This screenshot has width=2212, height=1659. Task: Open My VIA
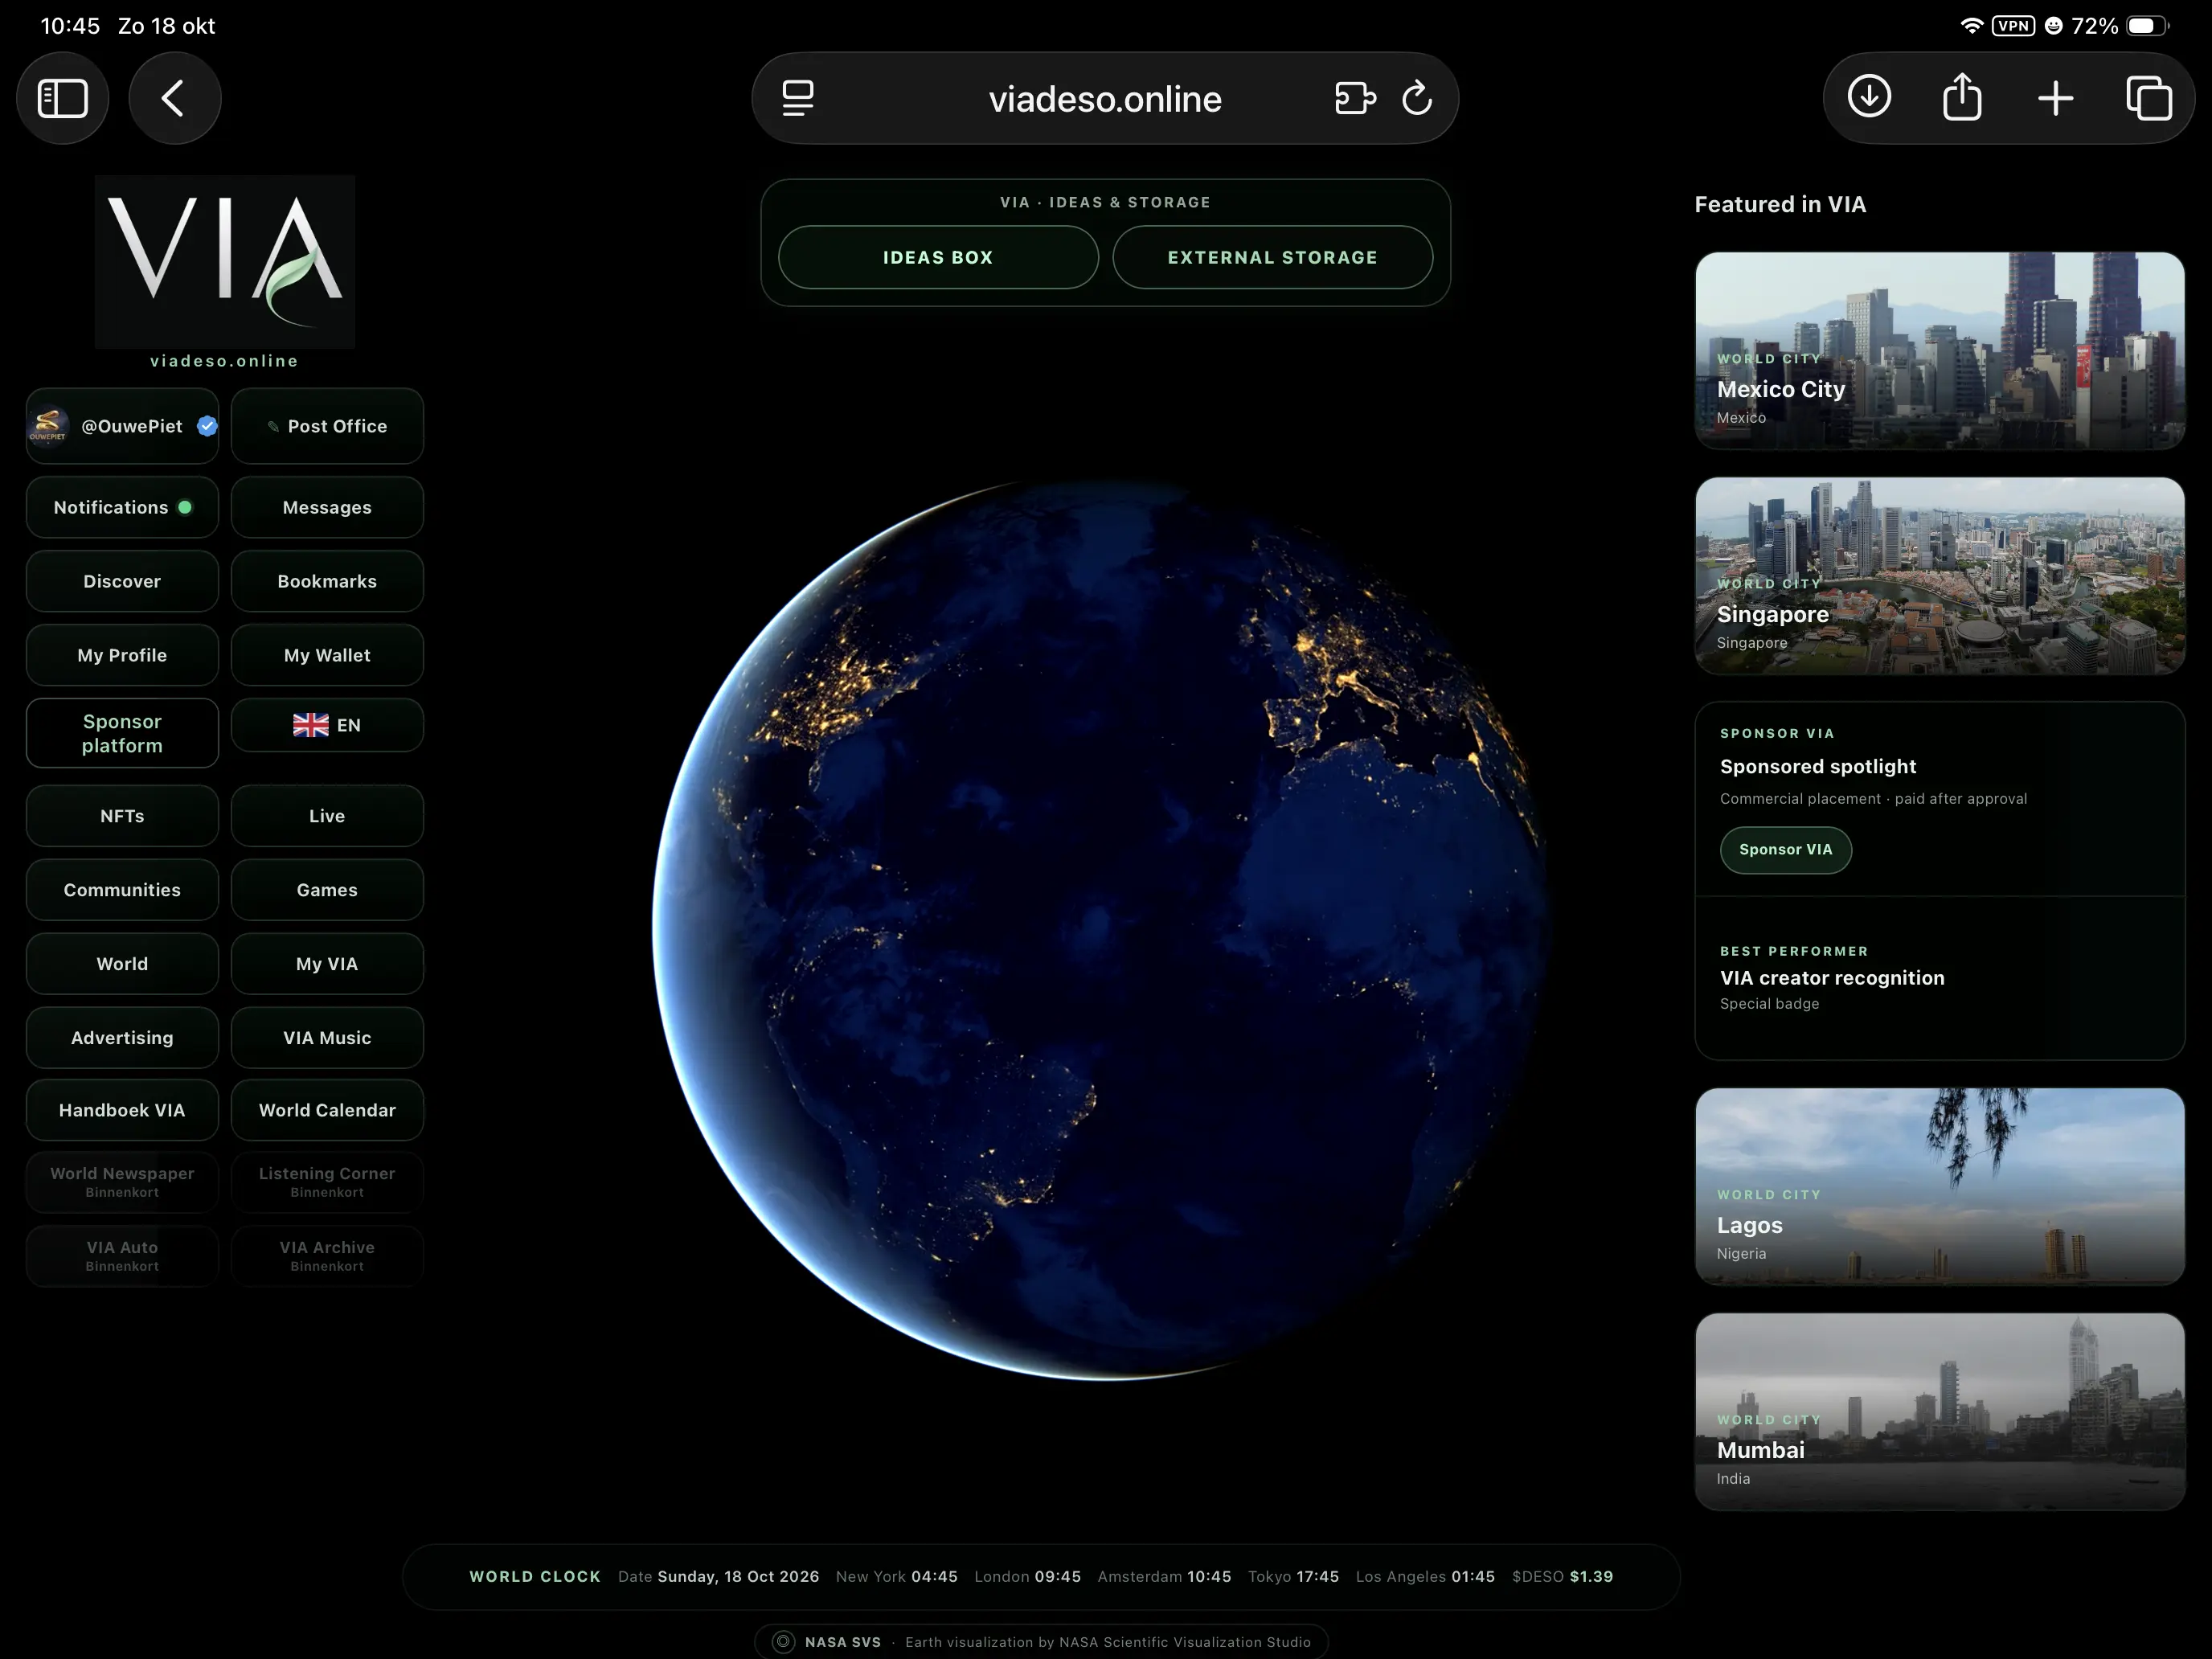[327, 964]
